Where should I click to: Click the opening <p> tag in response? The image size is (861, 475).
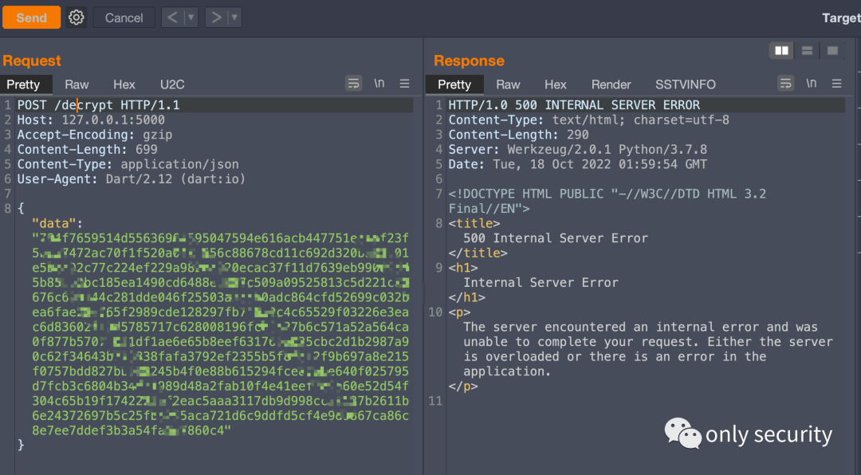tap(460, 312)
